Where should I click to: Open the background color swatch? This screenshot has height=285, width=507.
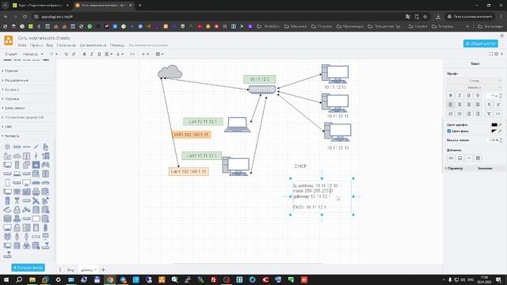click(x=494, y=131)
